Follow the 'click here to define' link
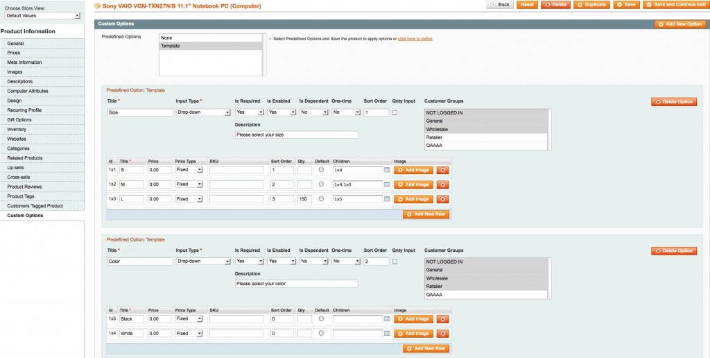This screenshot has width=710, height=358. tap(415, 39)
